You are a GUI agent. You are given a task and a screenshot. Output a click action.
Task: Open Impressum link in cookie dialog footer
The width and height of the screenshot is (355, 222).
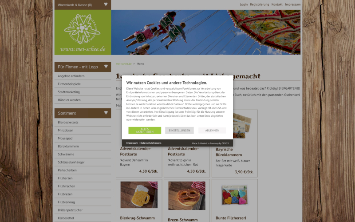(x=132, y=143)
